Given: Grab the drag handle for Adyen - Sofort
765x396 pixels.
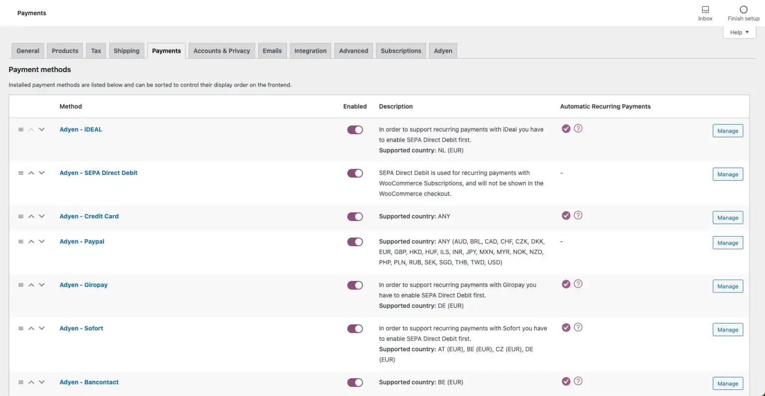Looking at the screenshot, I should [x=21, y=328].
